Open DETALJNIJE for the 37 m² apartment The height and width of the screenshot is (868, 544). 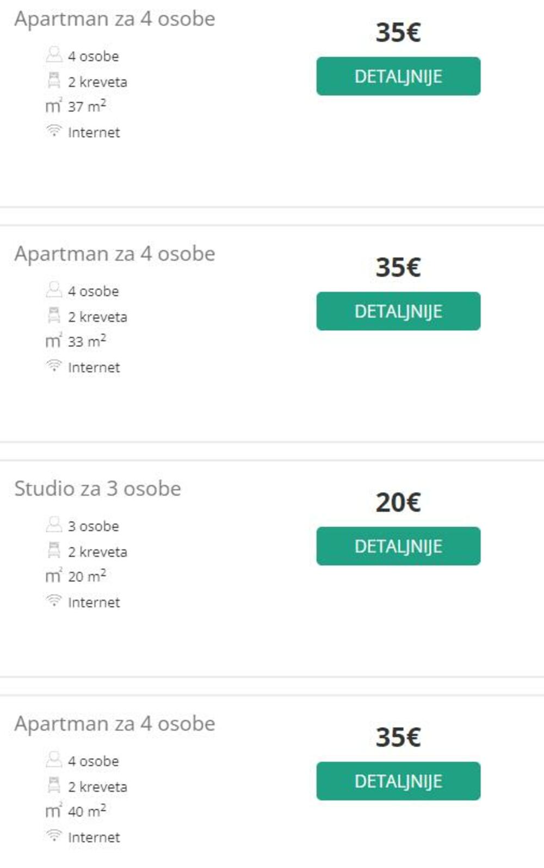(x=398, y=76)
